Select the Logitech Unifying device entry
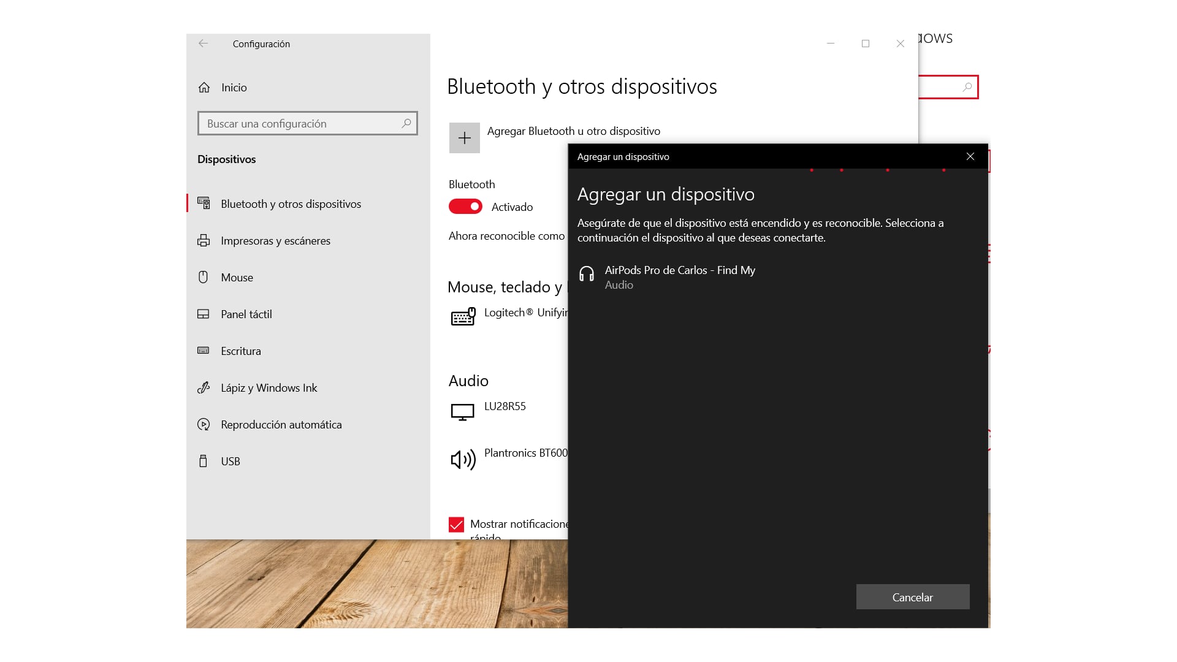Image resolution: width=1177 pixels, height=662 pixels. 509,316
